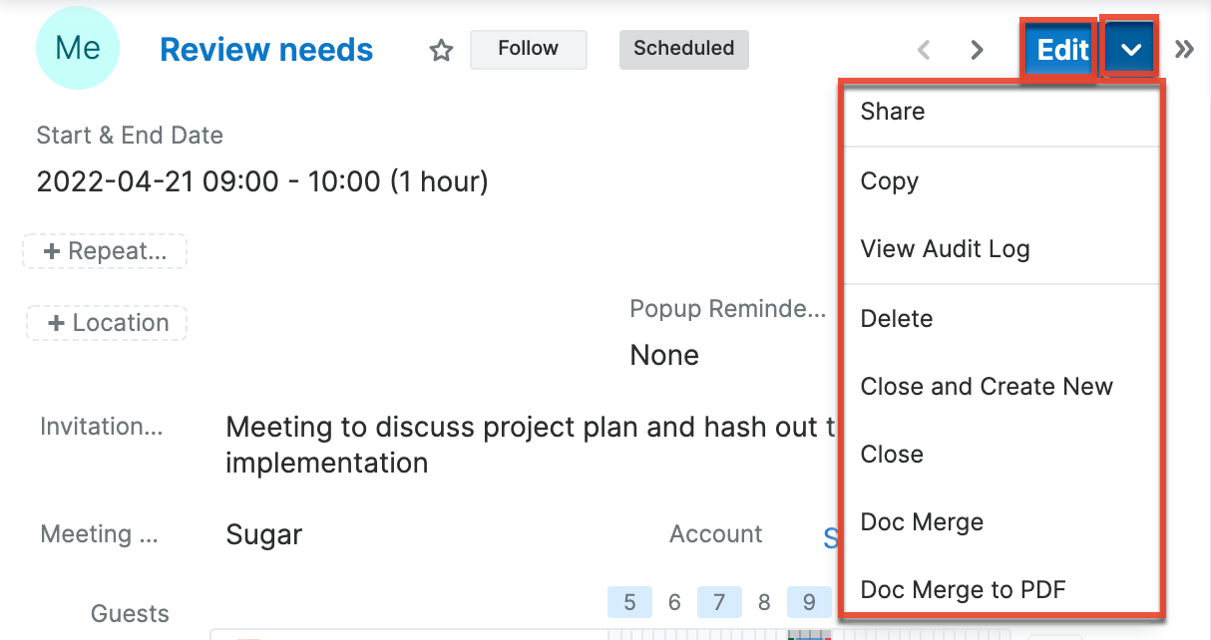Add a recurrence using Repeat

click(x=104, y=251)
